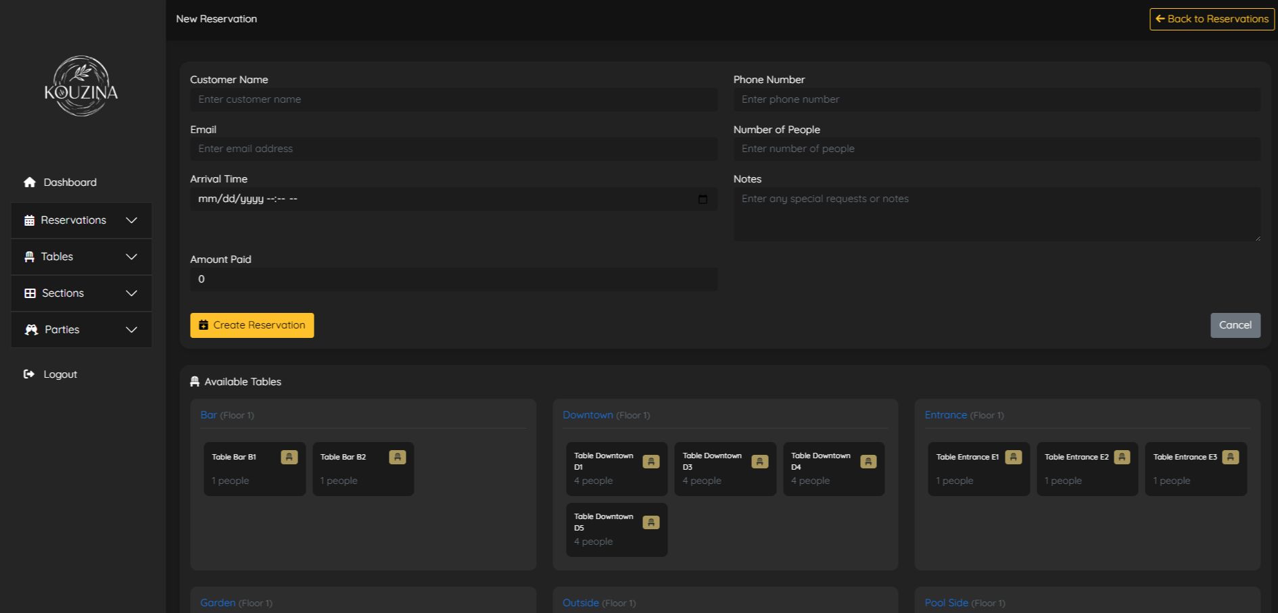Select the Table Entrance E2 label

pos(1076,458)
